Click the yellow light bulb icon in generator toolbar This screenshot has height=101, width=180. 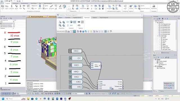(x=91, y=31)
